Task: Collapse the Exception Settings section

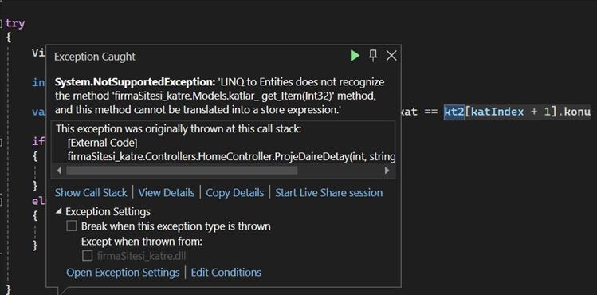Action: pyautogui.click(x=59, y=210)
